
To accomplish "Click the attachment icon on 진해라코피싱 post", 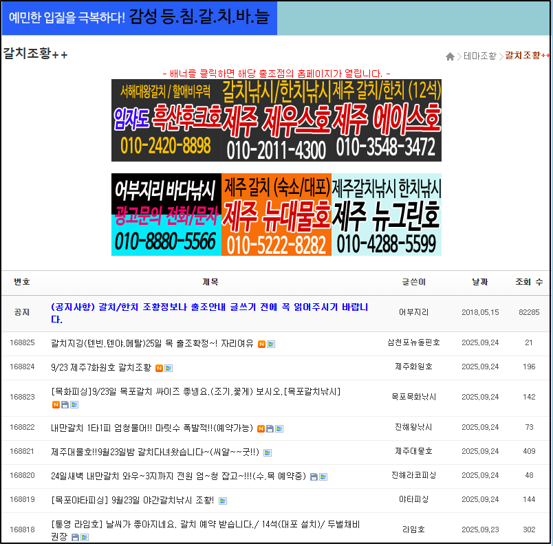I will coord(313,477).
